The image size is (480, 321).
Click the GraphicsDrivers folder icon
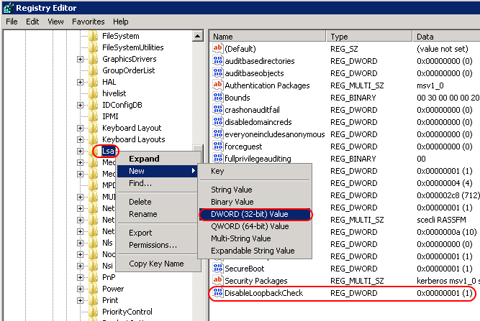(94, 59)
